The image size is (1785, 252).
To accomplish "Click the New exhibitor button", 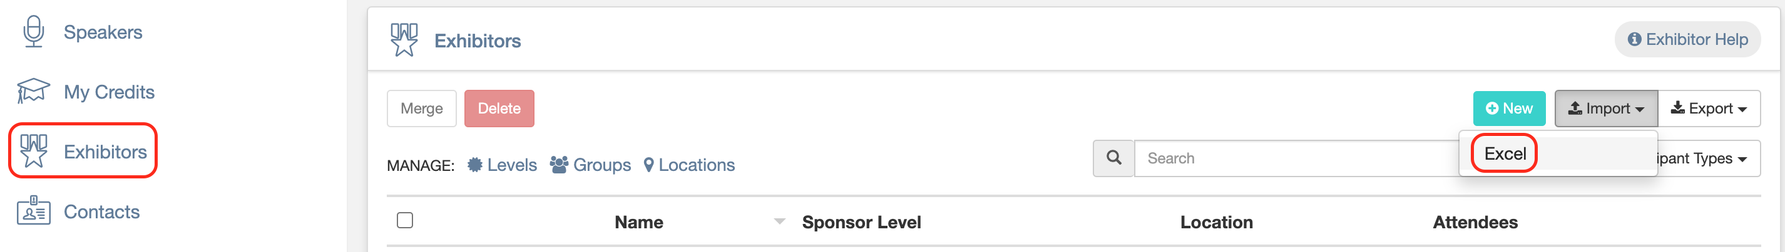I will [1509, 109].
